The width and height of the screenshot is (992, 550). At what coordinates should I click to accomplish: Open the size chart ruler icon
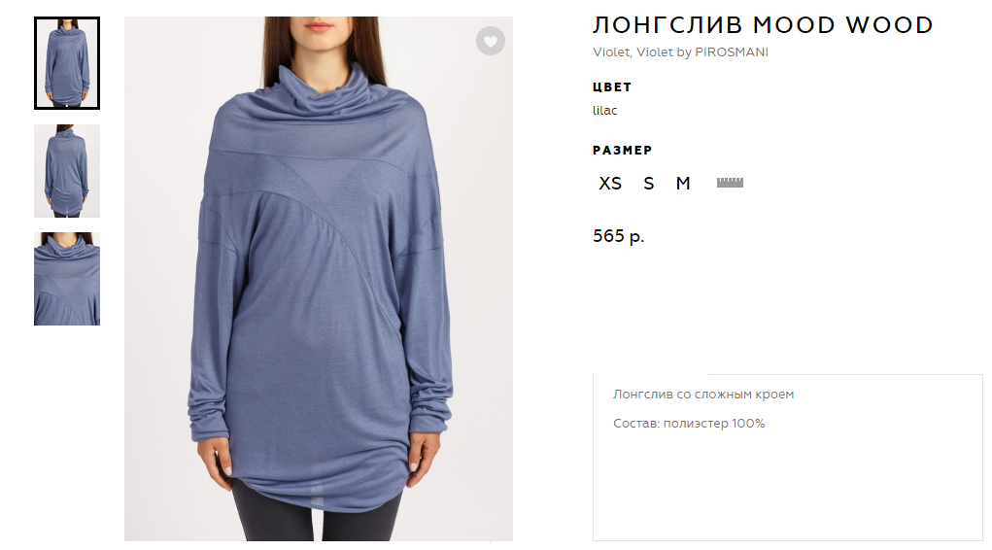click(730, 183)
